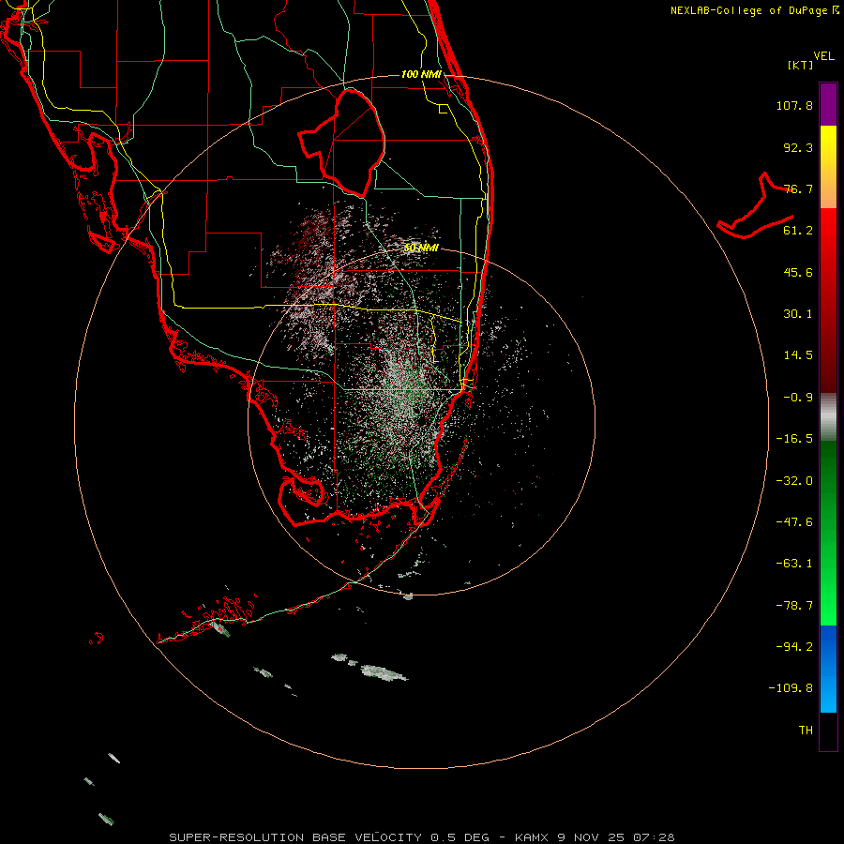Select the 61.2 scale value

tap(798, 231)
